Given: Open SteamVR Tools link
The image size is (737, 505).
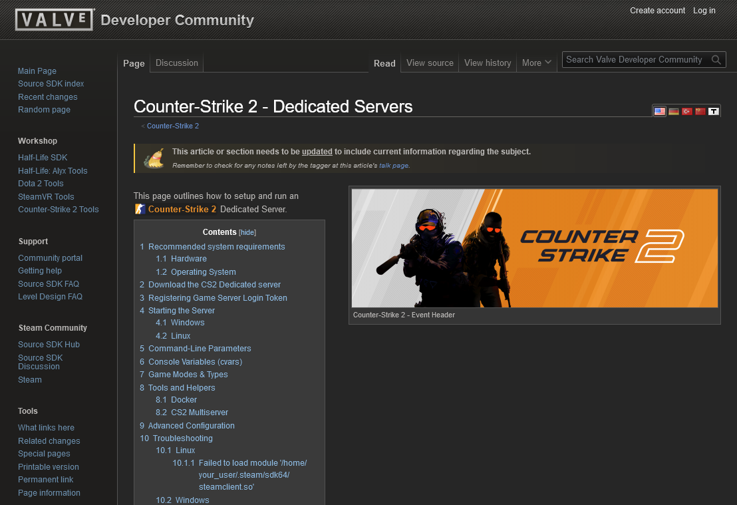Looking at the screenshot, I should coord(46,196).
